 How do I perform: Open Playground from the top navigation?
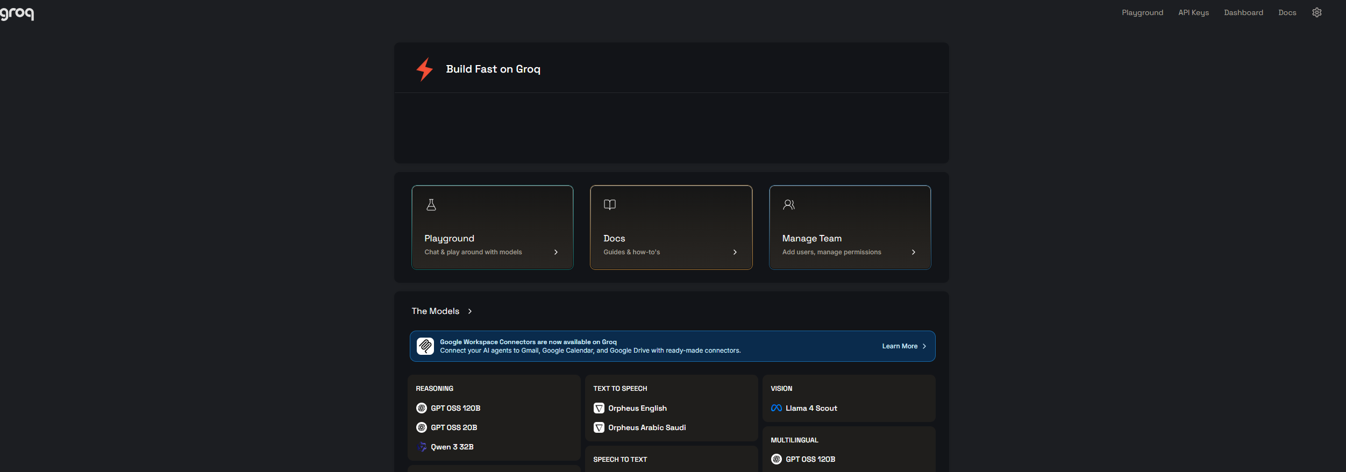(x=1142, y=12)
